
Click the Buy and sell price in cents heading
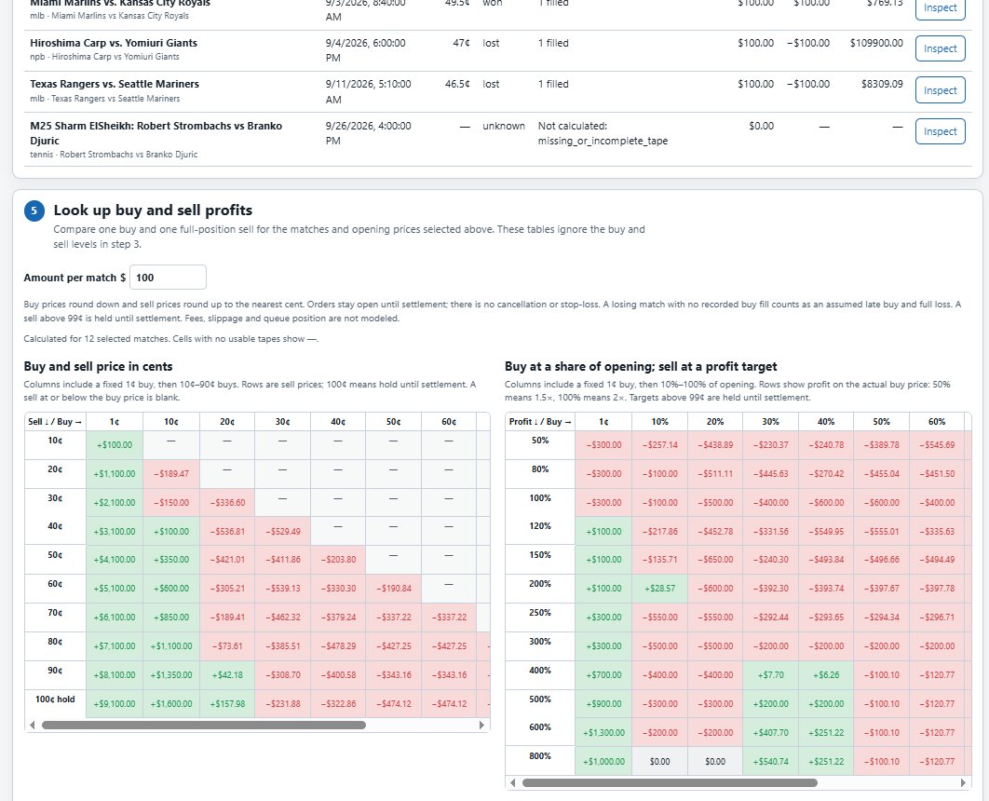tap(98, 366)
